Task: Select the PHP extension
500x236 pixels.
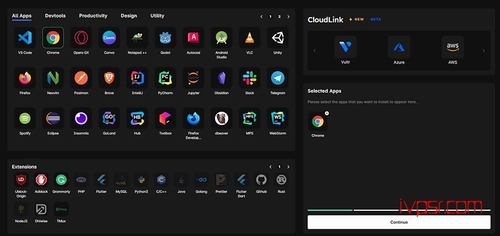Action: pyautogui.click(x=81, y=180)
